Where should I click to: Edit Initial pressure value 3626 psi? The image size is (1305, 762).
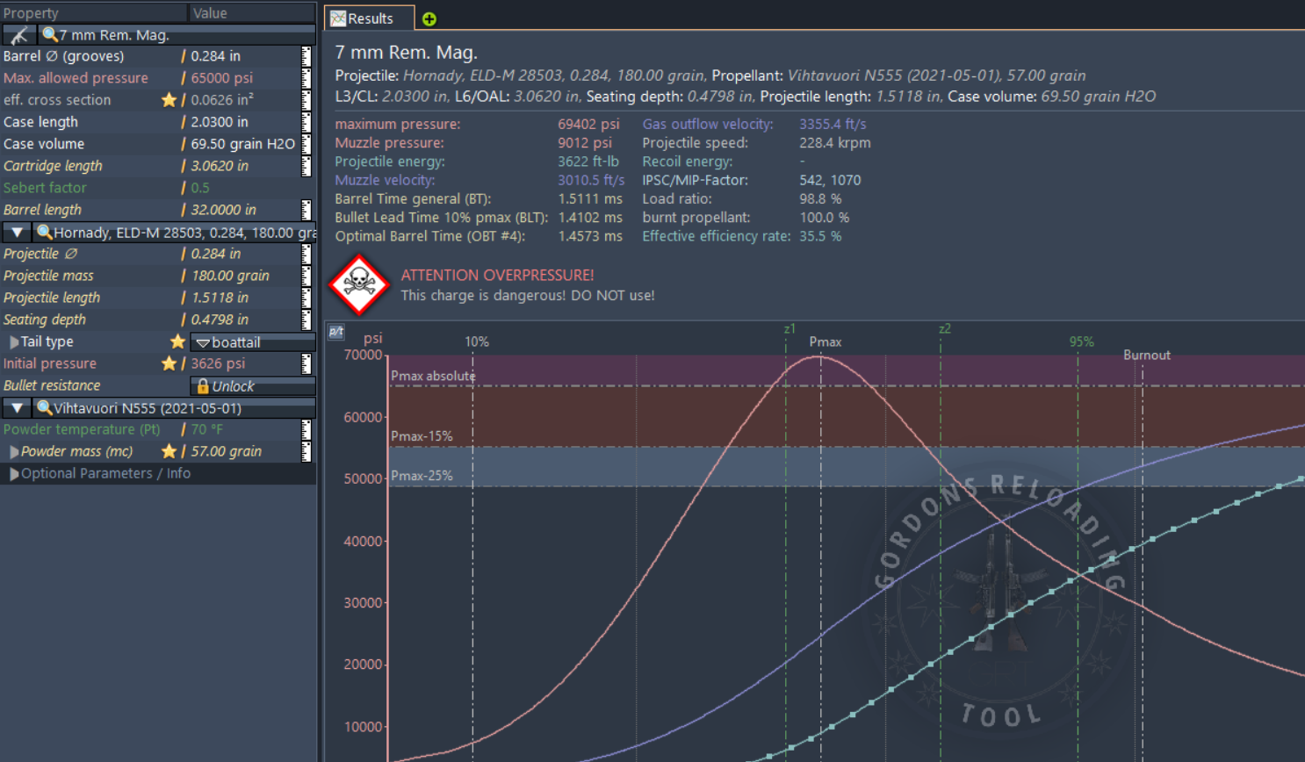[218, 363]
